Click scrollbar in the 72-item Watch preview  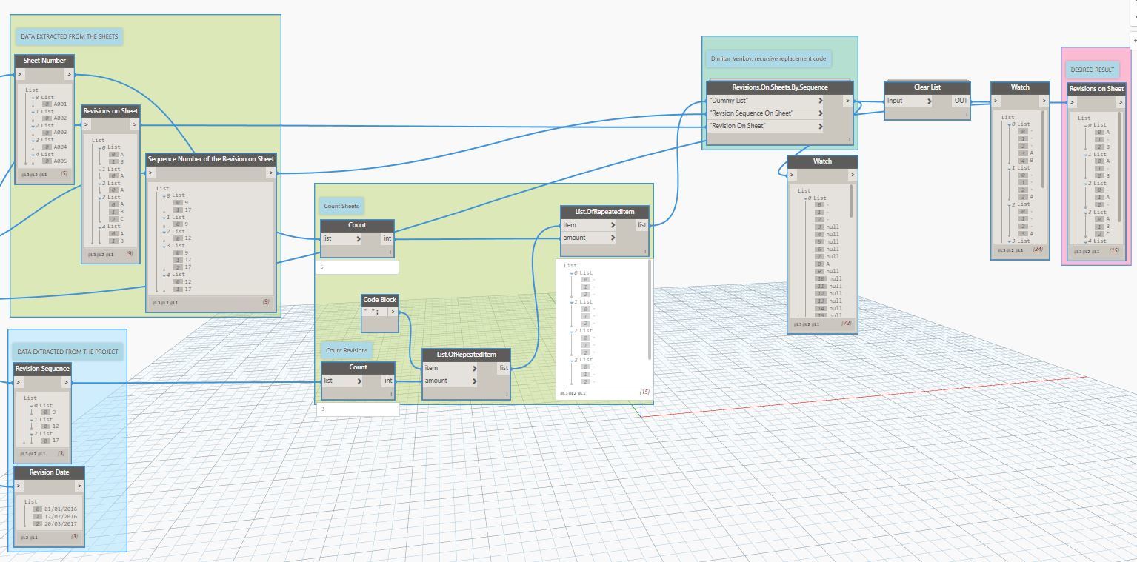(851, 201)
